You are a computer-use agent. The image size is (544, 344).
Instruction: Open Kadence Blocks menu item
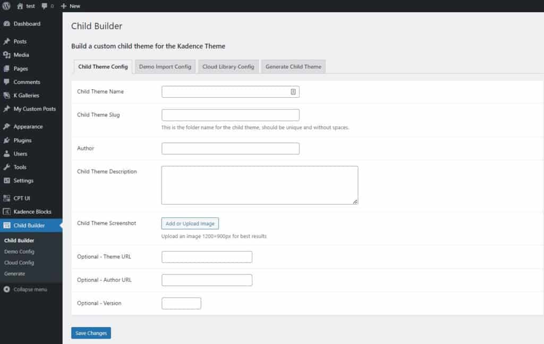31,212
